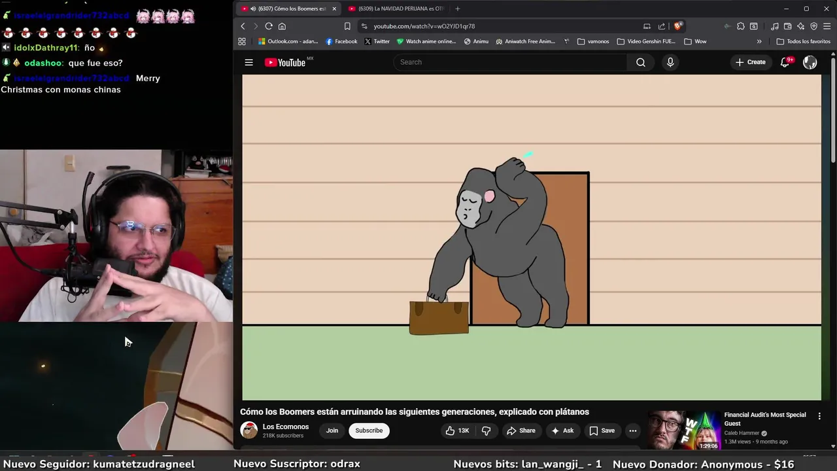Open more actions three-dot menu under video
Viewport: 837px width, 471px height.
click(632, 430)
